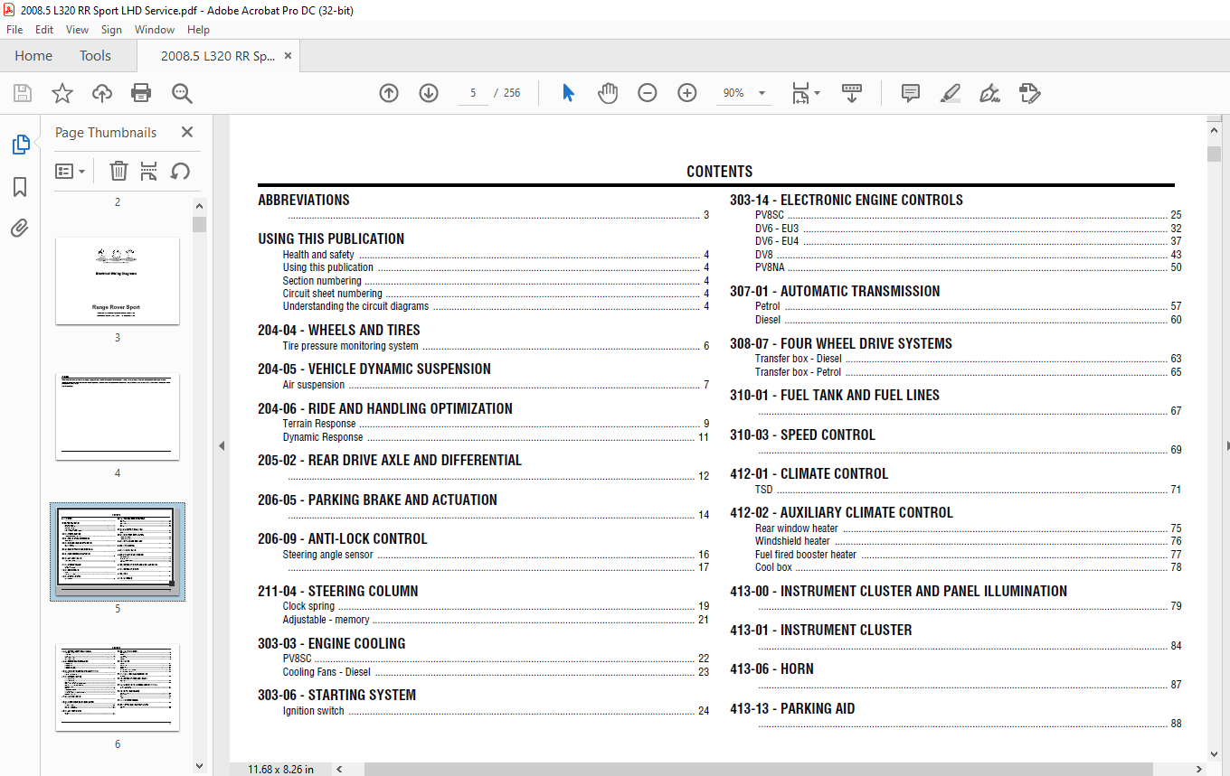The height and width of the screenshot is (776, 1230).
Task: Go to the previous page with the up arrow
Action: coord(389,93)
